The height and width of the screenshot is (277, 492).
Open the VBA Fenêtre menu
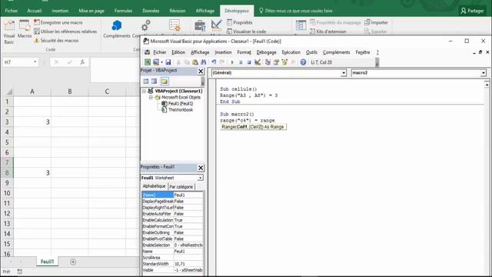[363, 52]
